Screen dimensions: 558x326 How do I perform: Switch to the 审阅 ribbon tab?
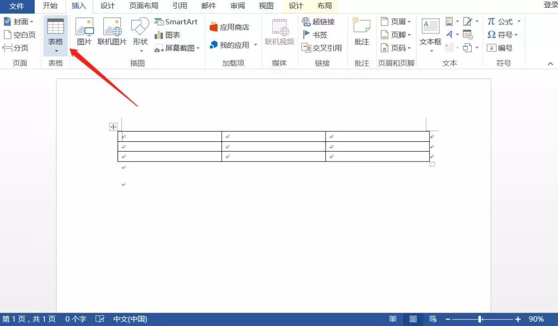pyautogui.click(x=237, y=6)
